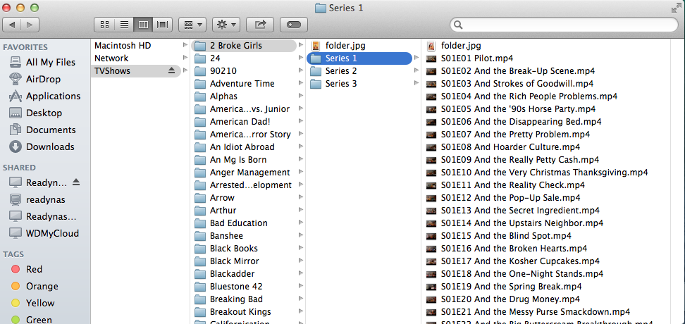Open Applications in sidebar

[44, 96]
